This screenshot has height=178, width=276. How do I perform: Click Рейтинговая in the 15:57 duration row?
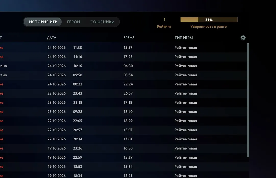tap(186, 48)
